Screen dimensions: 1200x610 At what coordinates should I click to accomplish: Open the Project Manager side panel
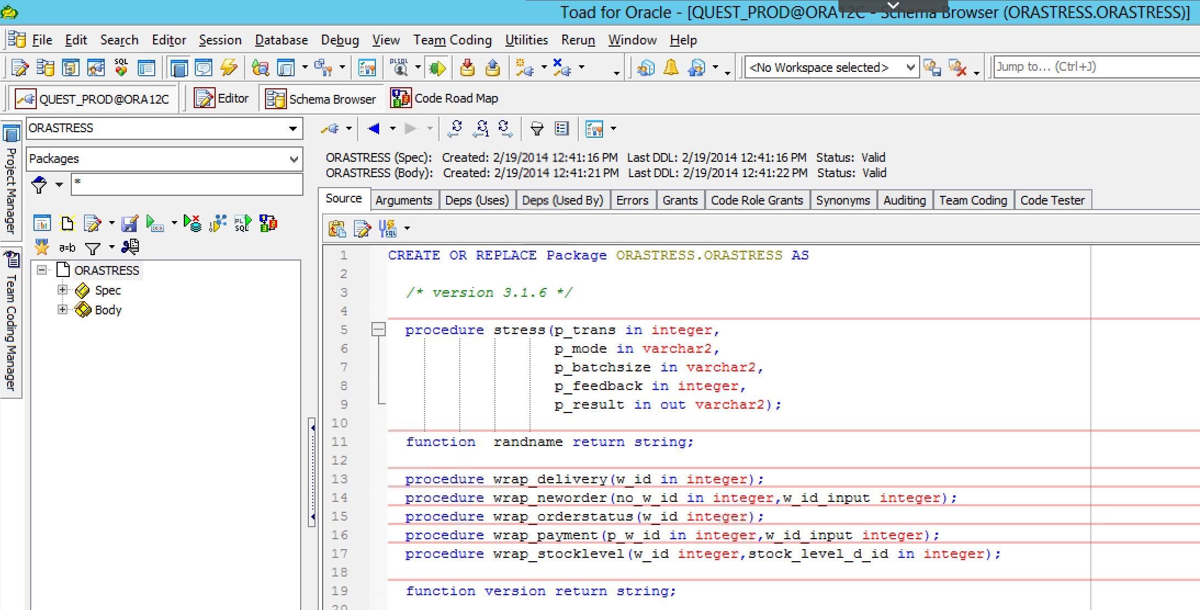(x=10, y=180)
